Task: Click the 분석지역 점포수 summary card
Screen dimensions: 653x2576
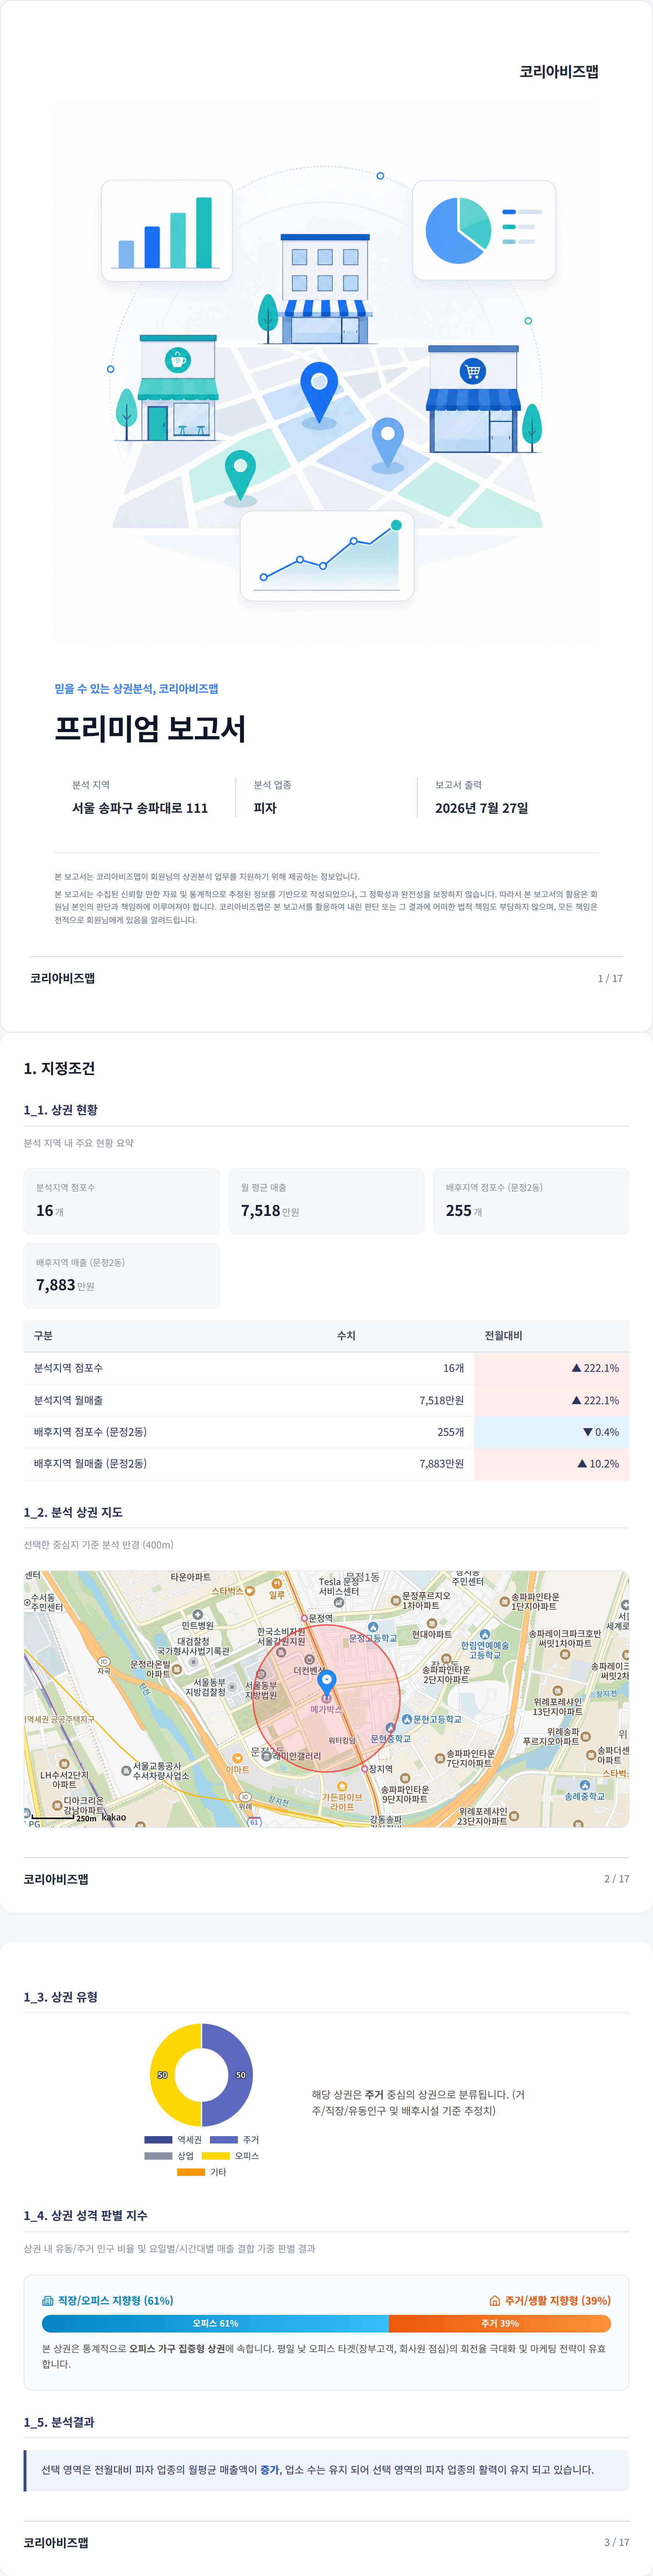Action: [121, 1200]
